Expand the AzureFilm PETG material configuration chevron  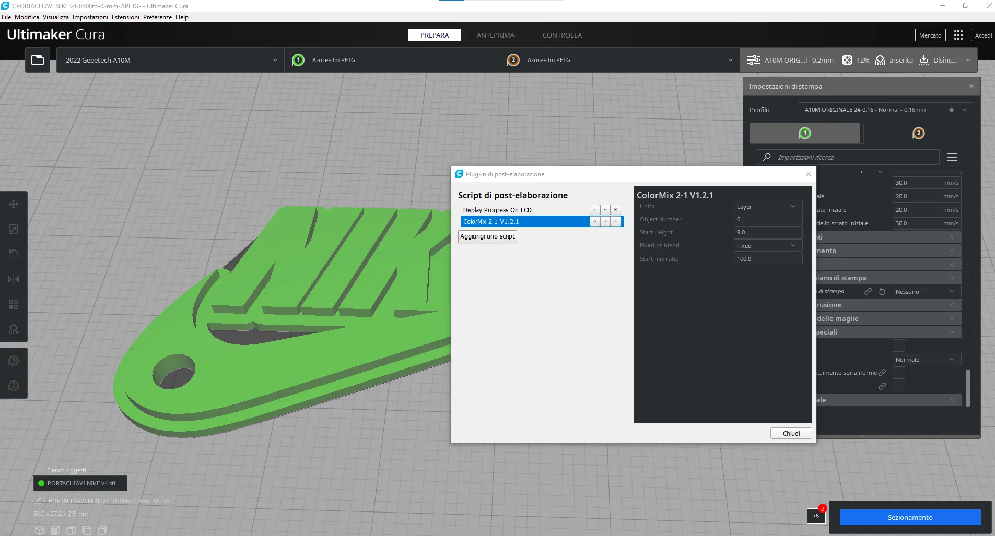tap(730, 60)
